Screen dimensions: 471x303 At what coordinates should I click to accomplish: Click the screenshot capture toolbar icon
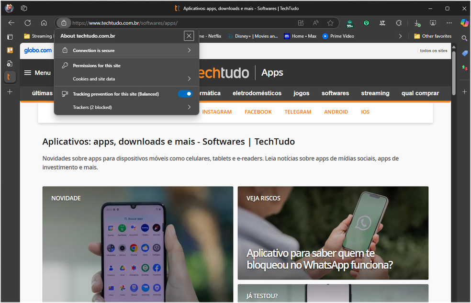point(433,23)
